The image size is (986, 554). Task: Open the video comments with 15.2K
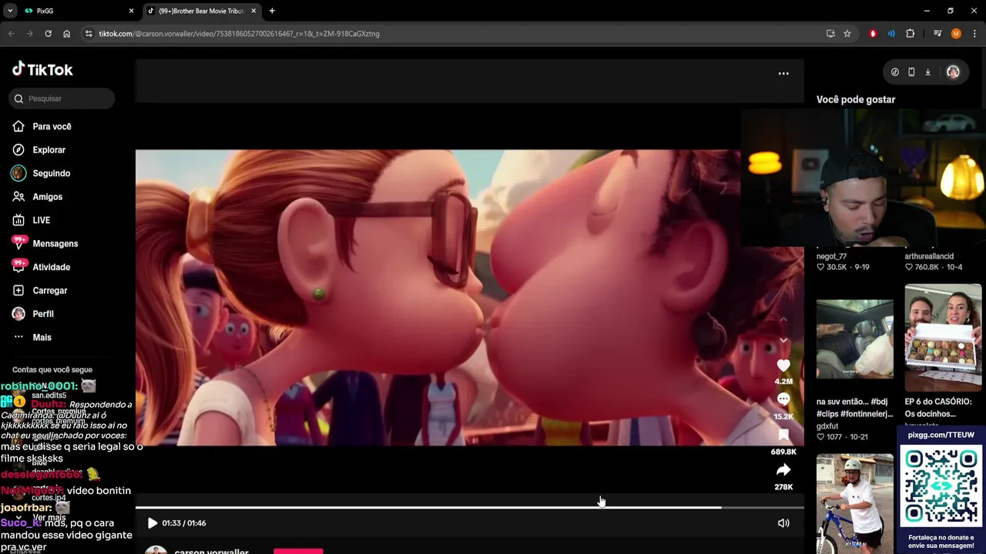(x=783, y=399)
